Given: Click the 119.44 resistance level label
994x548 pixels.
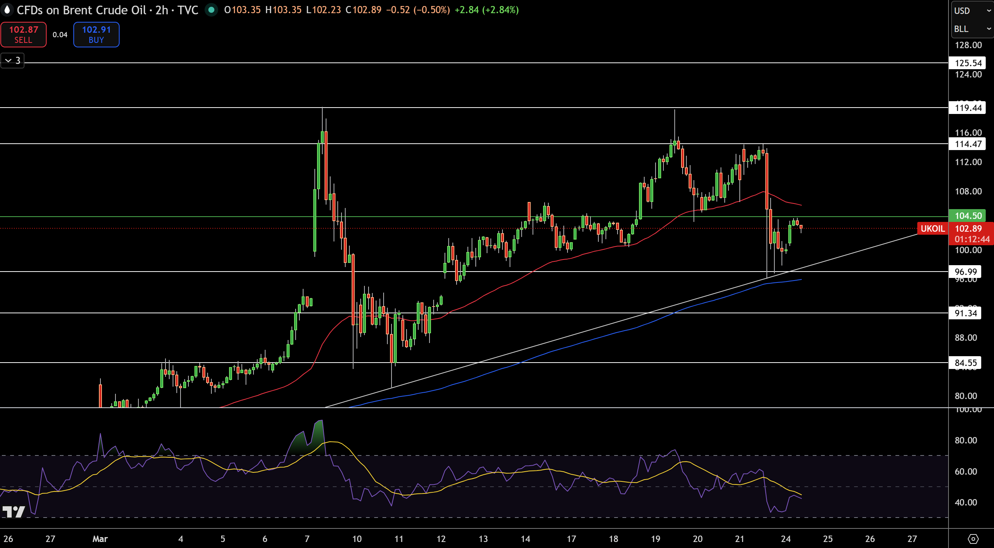Looking at the screenshot, I should tap(967, 108).
